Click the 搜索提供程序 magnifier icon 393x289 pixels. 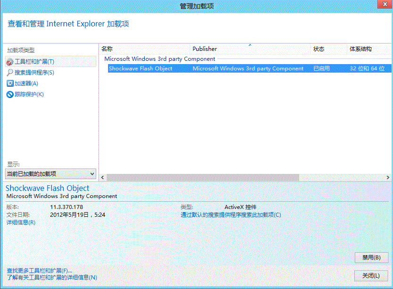[11, 71]
